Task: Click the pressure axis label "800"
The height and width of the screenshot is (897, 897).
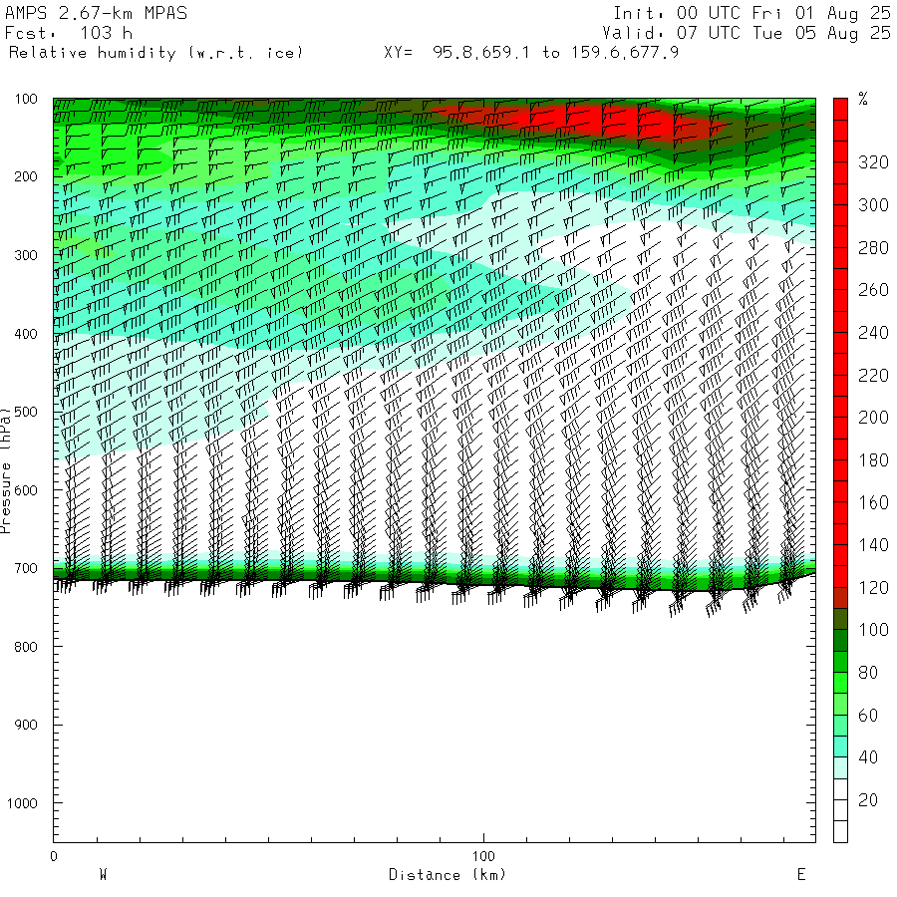Action: 26,647
